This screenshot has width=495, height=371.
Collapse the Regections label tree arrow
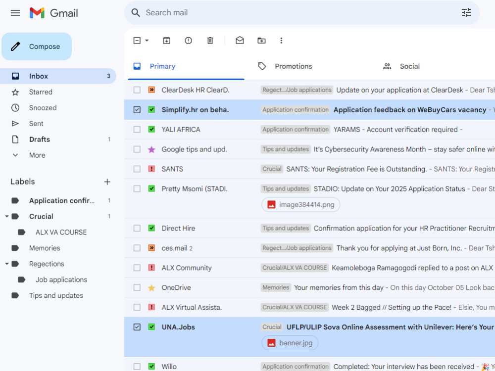click(6, 264)
